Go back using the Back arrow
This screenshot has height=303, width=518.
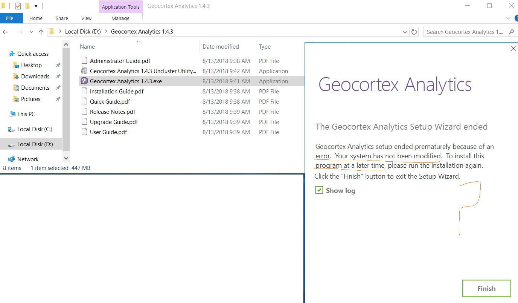(6, 32)
